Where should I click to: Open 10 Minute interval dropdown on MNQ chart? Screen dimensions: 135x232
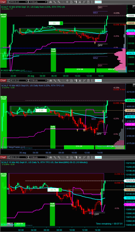[x=38, y=157]
